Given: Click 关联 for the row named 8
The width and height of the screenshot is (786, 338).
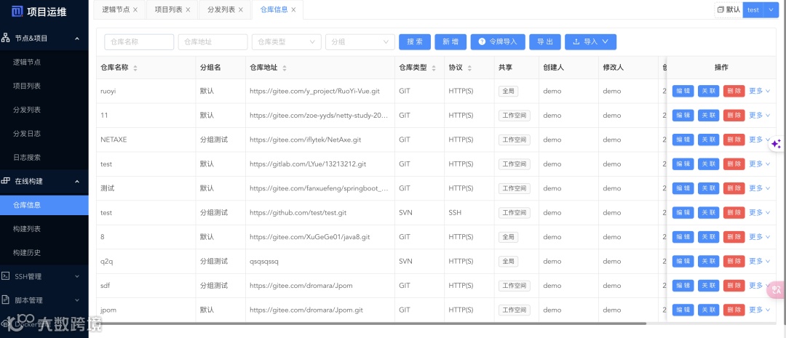Looking at the screenshot, I should pyautogui.click(x=708, y=237).
